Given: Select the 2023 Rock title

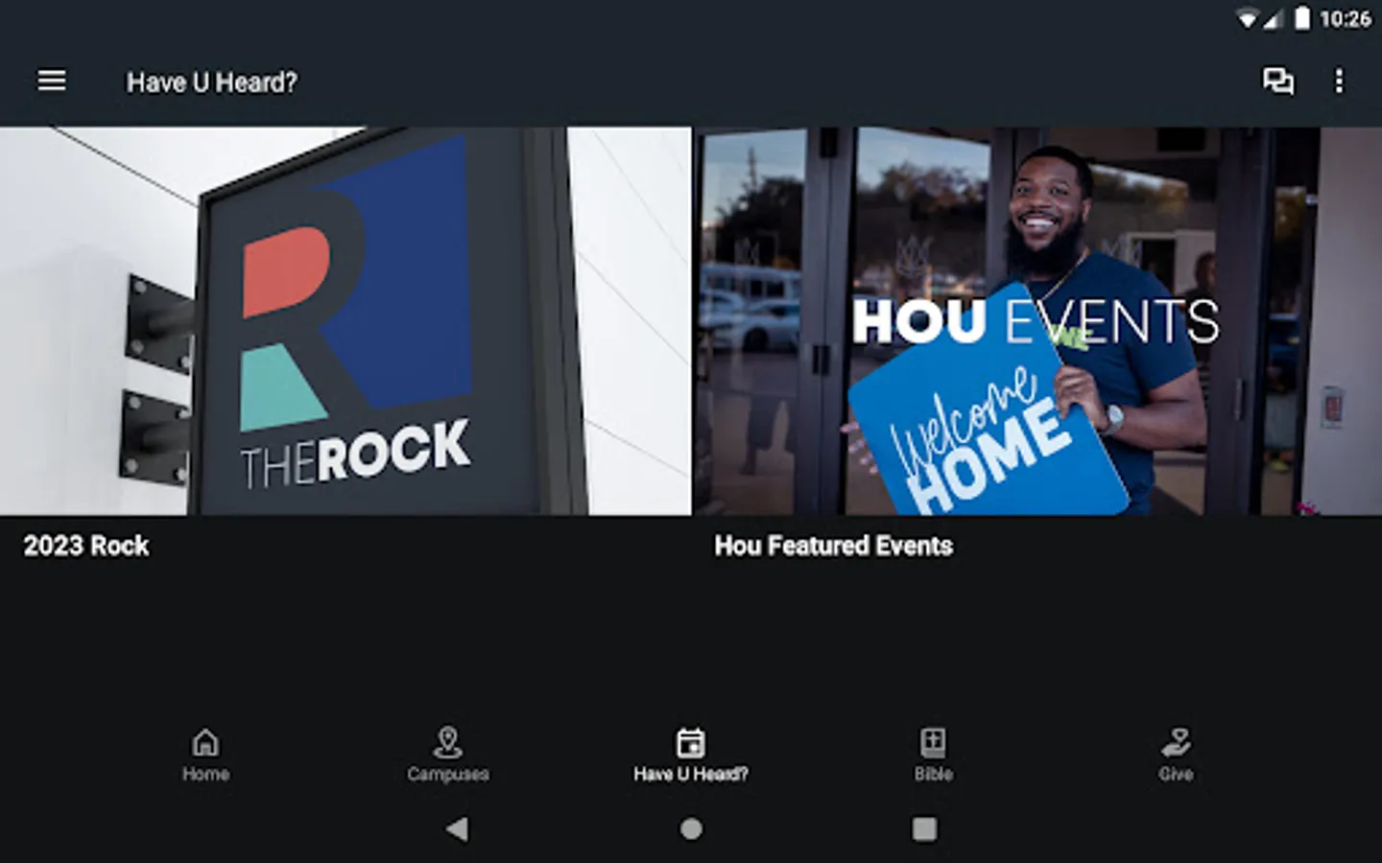Looking at the screenshot, I should 86,546.
